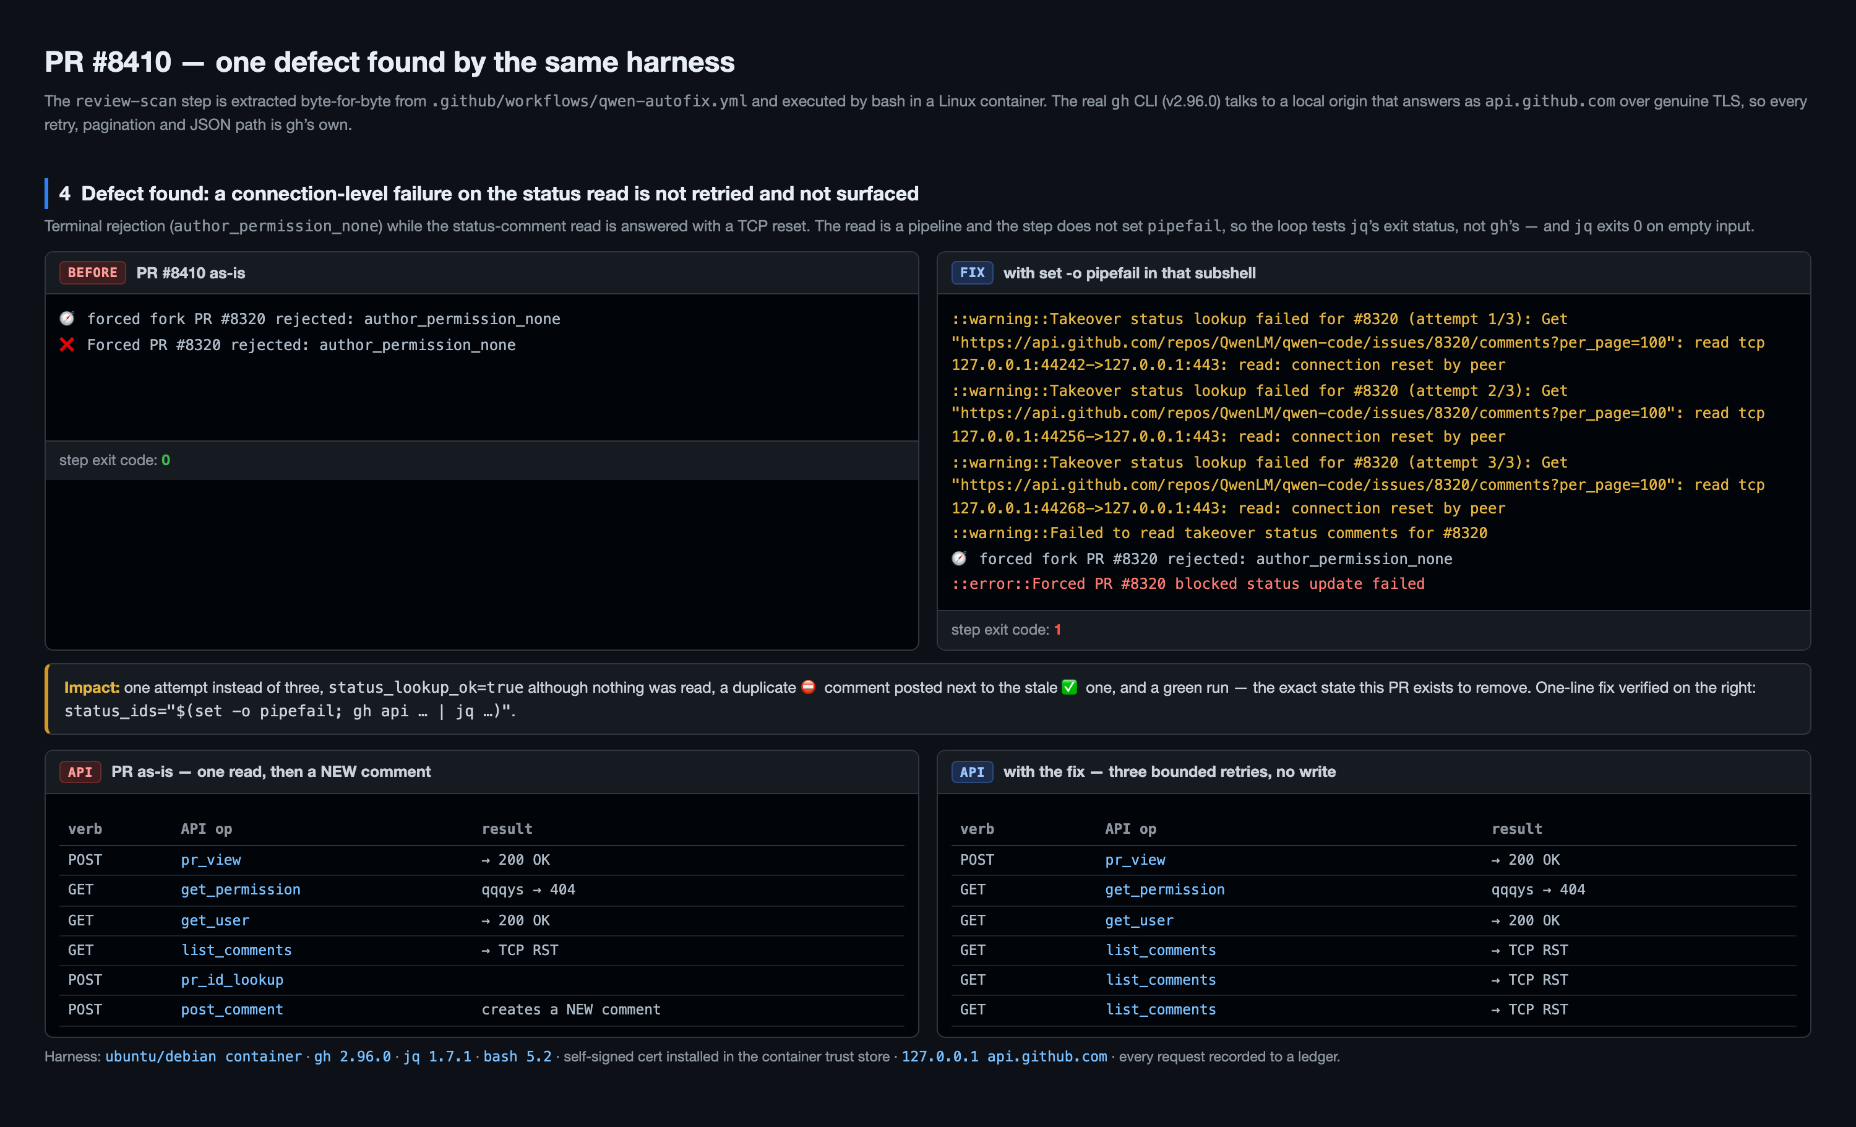Click 'ubuntu/debian container' in the Harness footer
The image size is (1856, 1127).
pos(204,1056)
